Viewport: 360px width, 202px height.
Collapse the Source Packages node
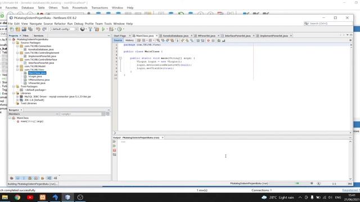13,43
